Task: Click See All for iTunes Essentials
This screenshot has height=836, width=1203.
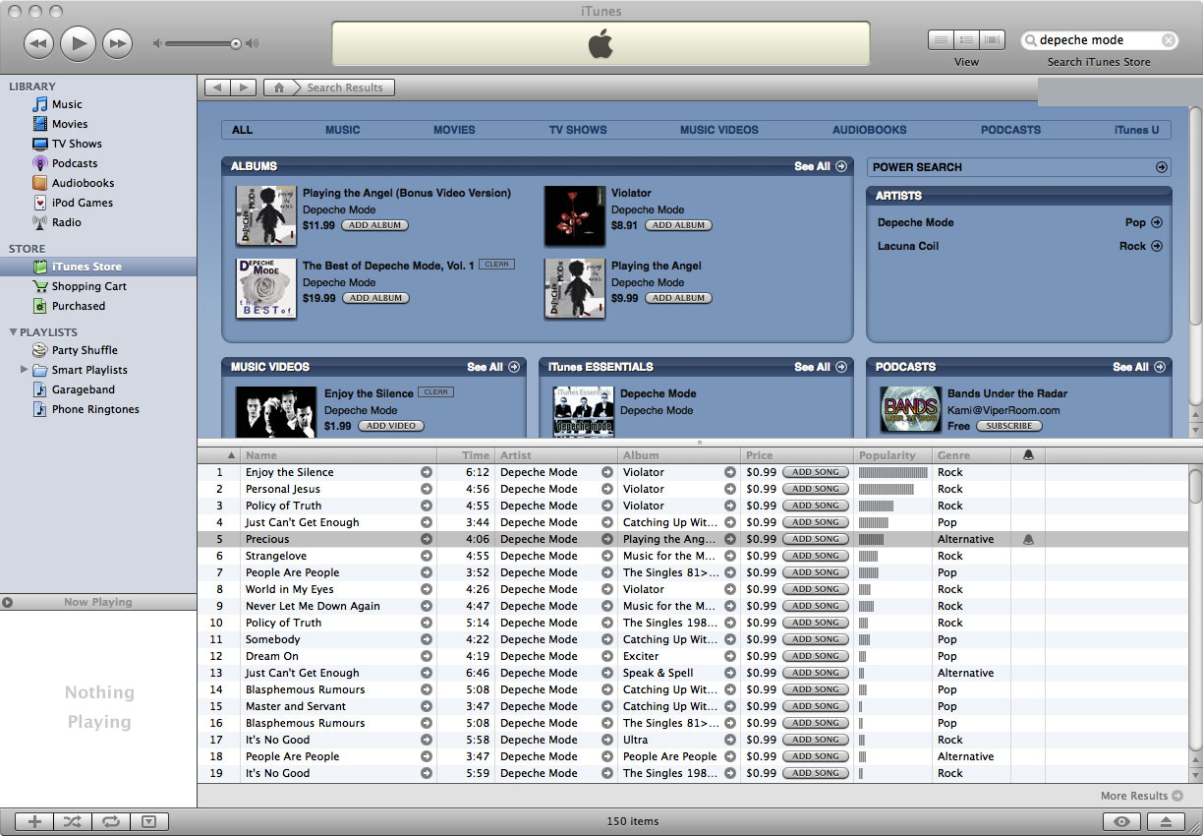Action: click(x=821, y=367)
